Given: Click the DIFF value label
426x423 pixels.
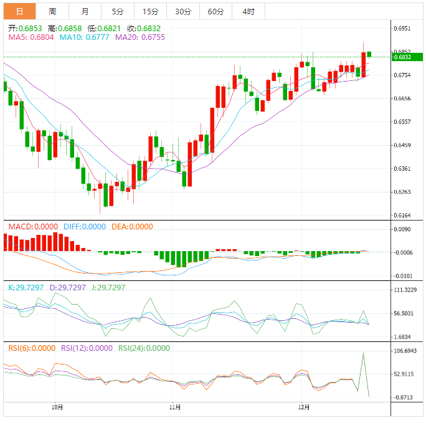Looking at the screenshot, I should tap(84, 227).
